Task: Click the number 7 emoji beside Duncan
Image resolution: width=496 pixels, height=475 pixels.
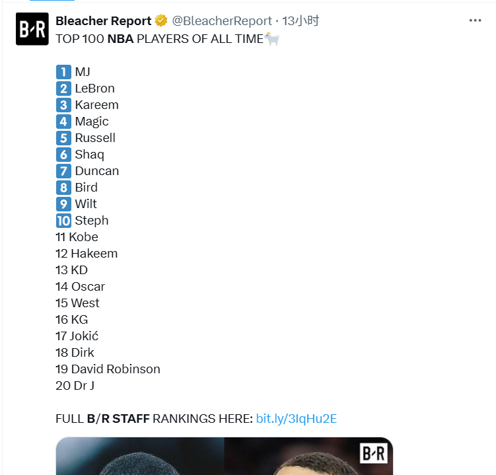Action: click(x=63, y=171)
